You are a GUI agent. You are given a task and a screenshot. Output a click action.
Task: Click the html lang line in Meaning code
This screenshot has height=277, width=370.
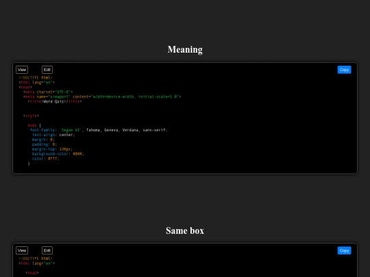[x=37, y=83]
